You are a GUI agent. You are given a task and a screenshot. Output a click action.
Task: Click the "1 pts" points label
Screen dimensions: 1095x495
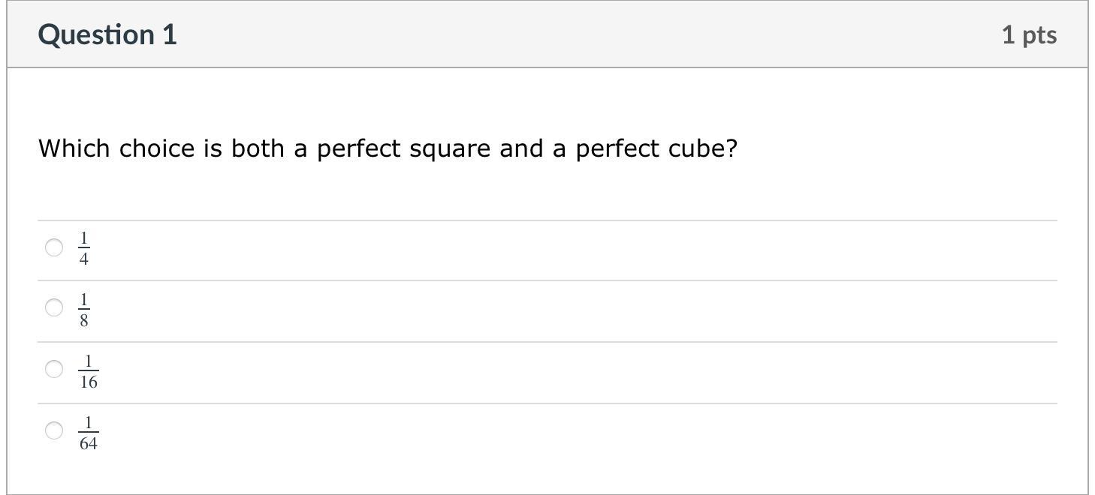(1029, 34)
